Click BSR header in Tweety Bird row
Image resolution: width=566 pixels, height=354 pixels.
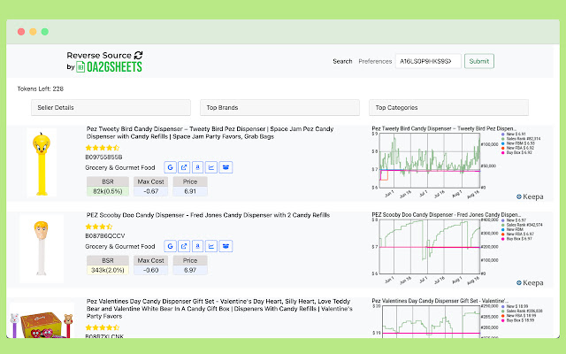(108, 181)
